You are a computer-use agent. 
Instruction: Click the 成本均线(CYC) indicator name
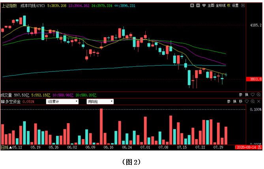[33, 6]
